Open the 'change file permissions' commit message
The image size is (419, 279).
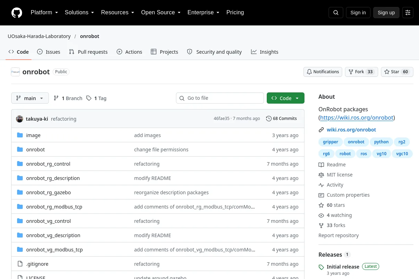click(x=161, y=150)
